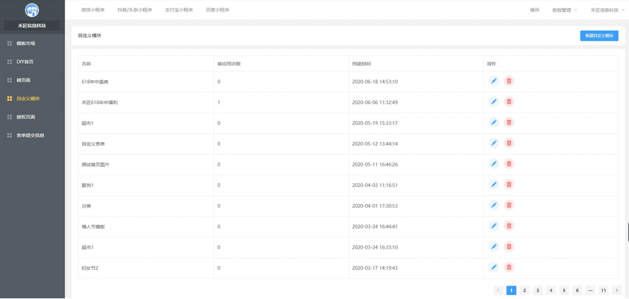The image size is (629, 299).
Task: Delete the 分类 module row
Action: click(x=509, y=205)
